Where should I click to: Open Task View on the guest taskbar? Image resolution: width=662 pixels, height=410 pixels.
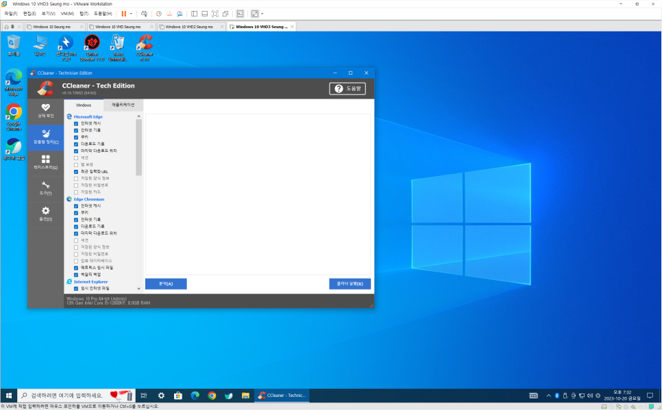143,395
